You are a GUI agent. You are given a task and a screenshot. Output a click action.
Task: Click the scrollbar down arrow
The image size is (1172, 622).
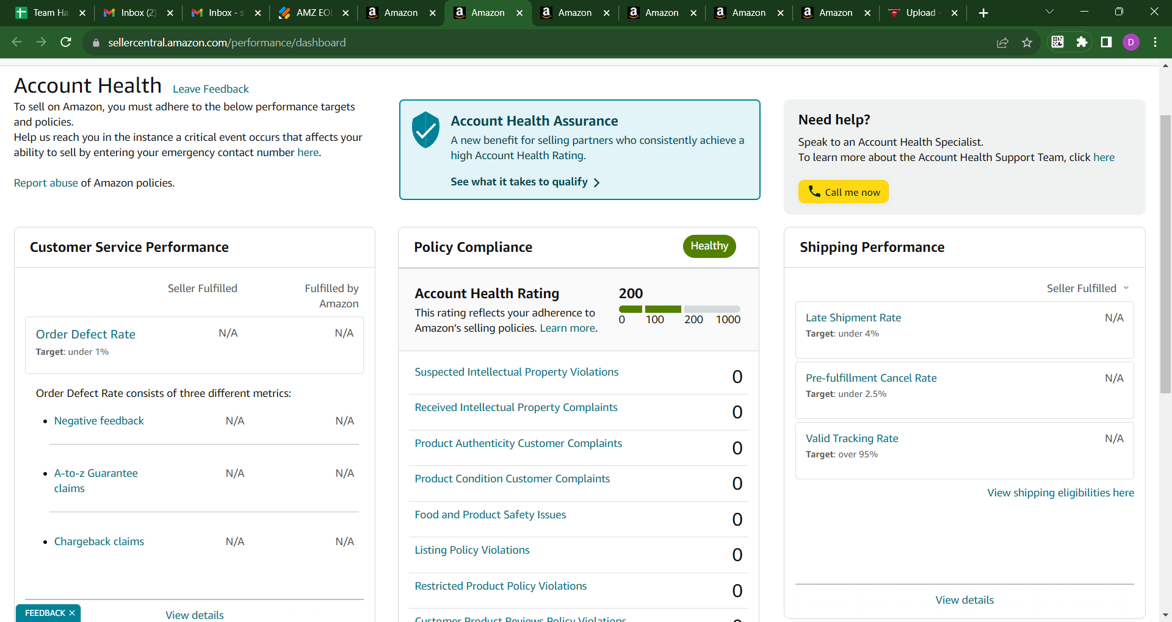(x=1165, y=615)
